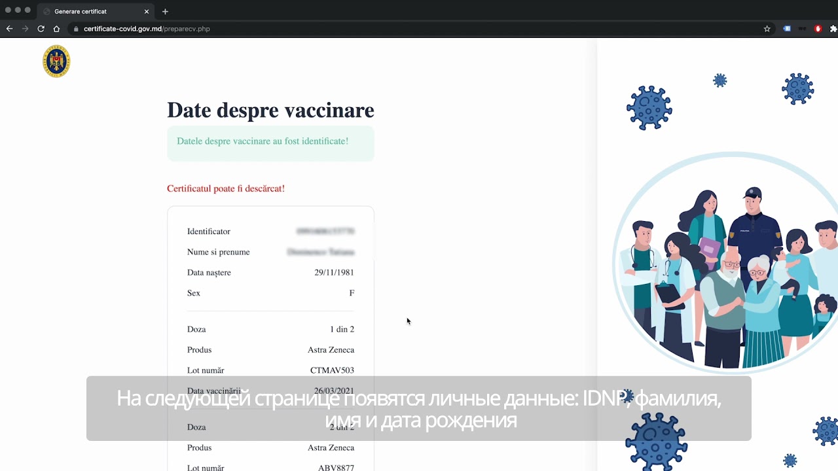Screen dimensions: 838x471
Task: Open a new browser tab
Action: (x=165, y=11)
